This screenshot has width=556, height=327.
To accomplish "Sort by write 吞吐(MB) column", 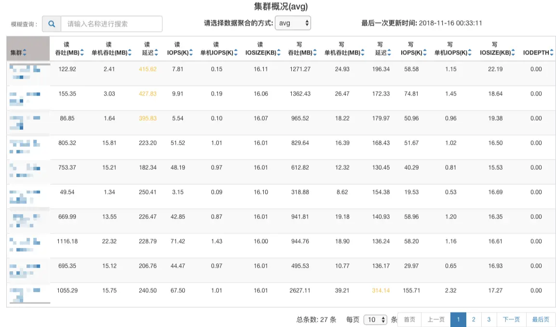I will tap(315, 53).
